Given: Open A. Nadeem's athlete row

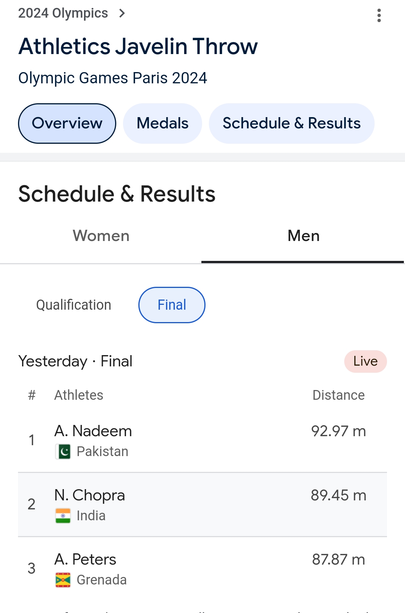Looking at the screenshot, I should 202,440.
